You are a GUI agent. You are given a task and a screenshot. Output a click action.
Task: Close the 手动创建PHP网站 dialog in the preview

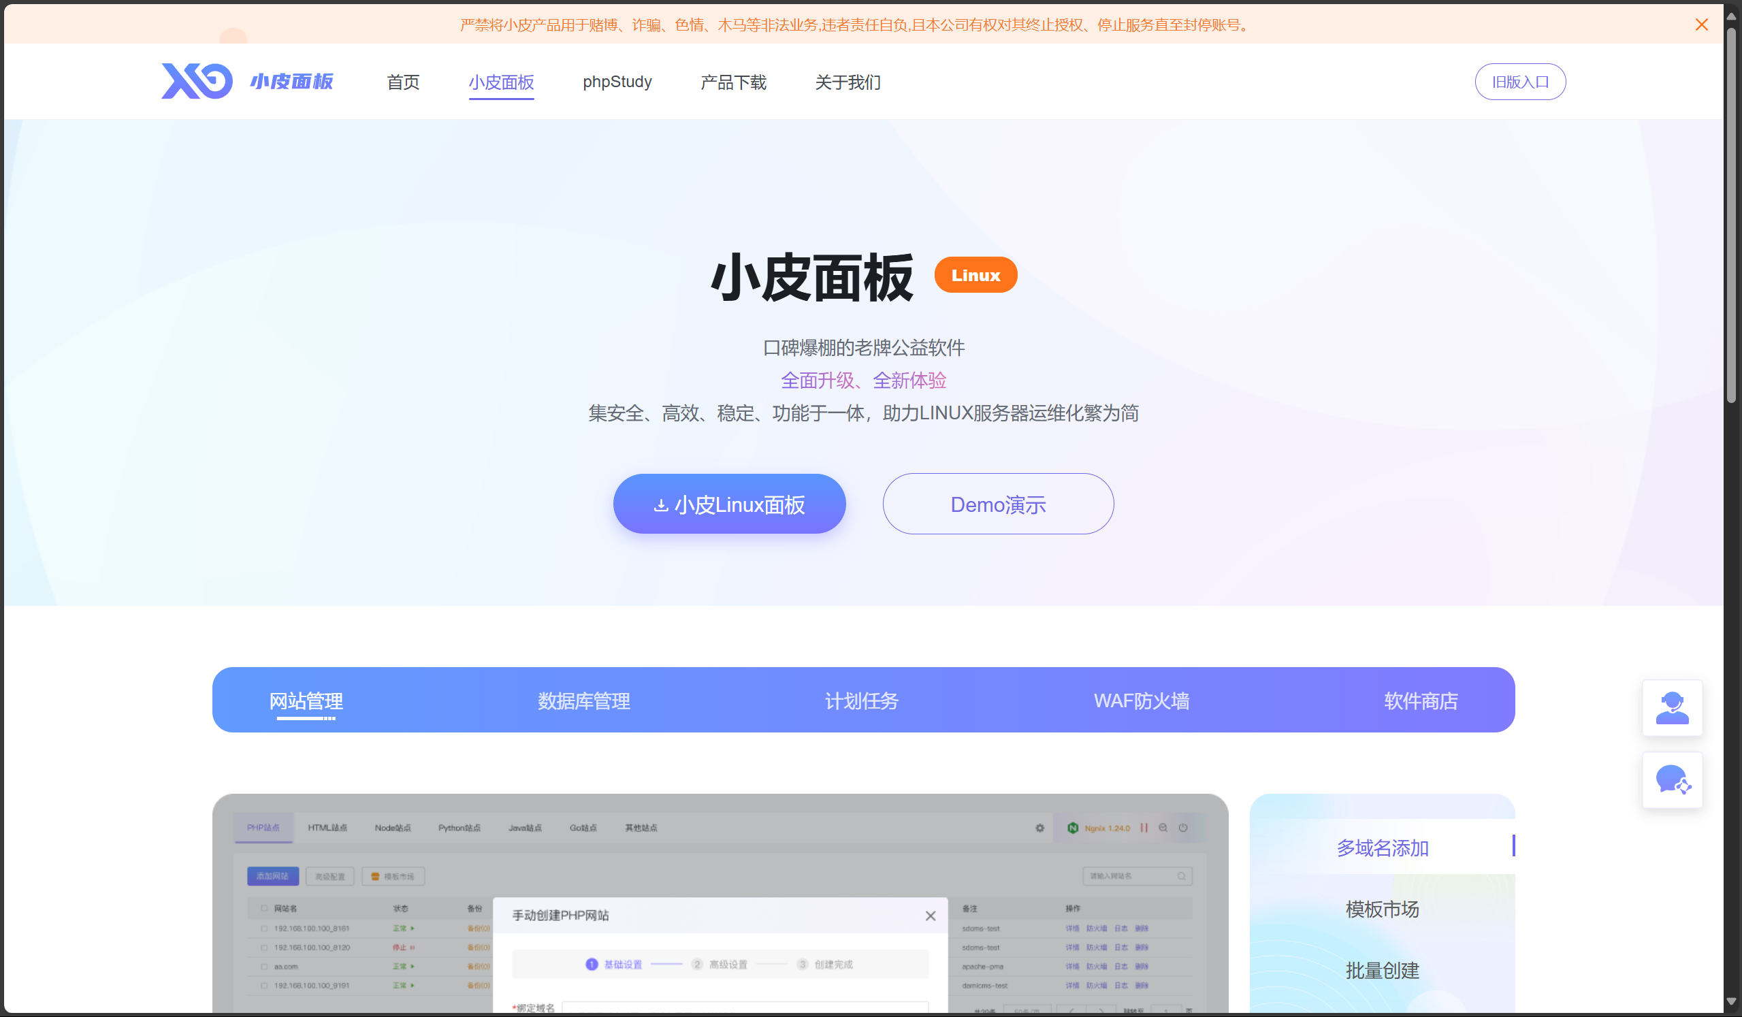931,916
